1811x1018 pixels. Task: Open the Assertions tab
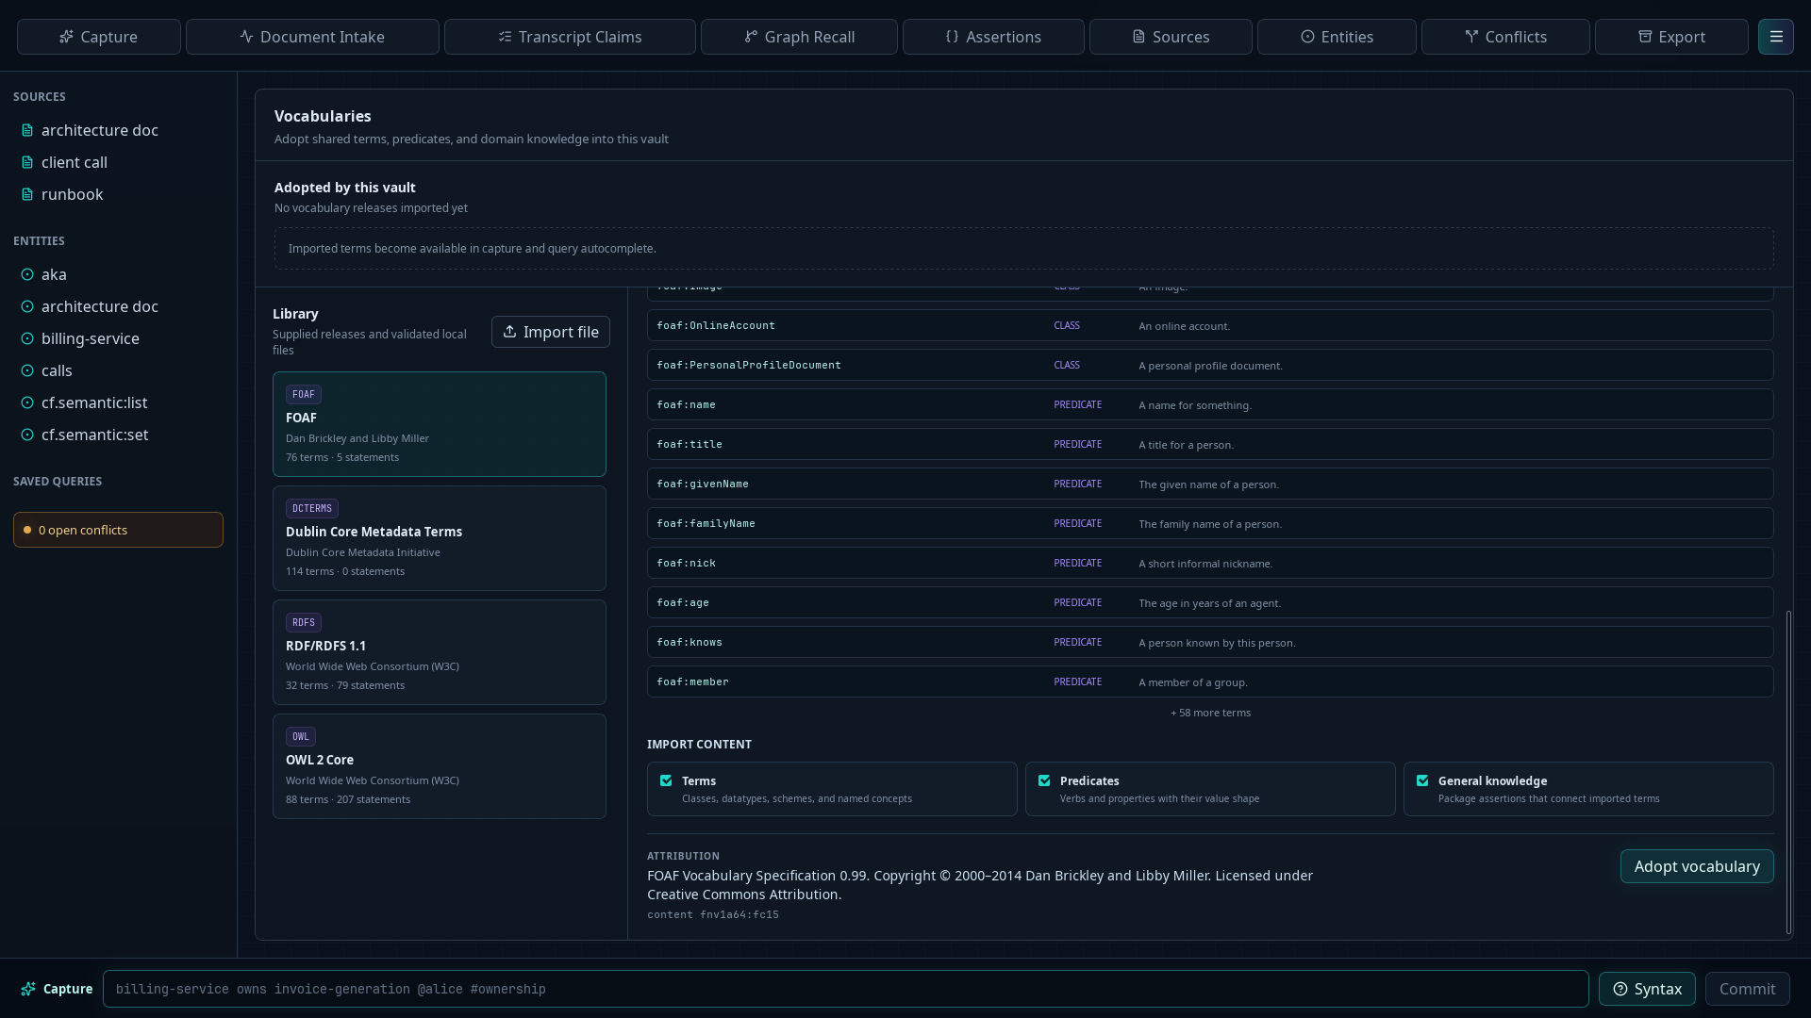(x=993, y=37)
